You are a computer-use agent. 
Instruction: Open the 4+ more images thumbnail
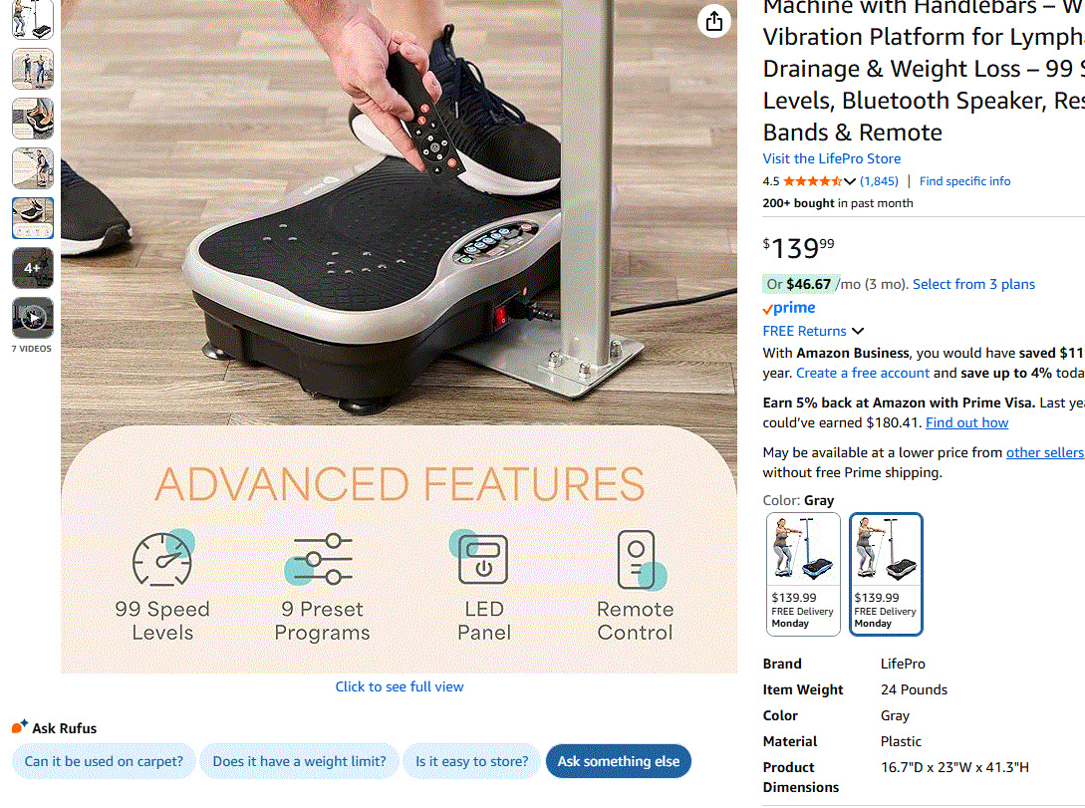click(x=33, y=268)
